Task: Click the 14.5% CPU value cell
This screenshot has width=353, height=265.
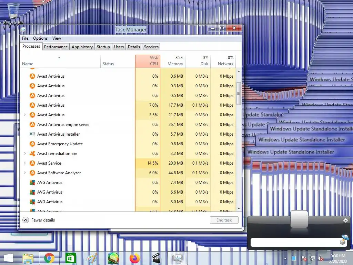Action: coord(148,163)
